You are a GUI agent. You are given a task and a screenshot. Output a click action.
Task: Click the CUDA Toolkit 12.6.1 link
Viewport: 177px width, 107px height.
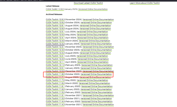(55, 26)
